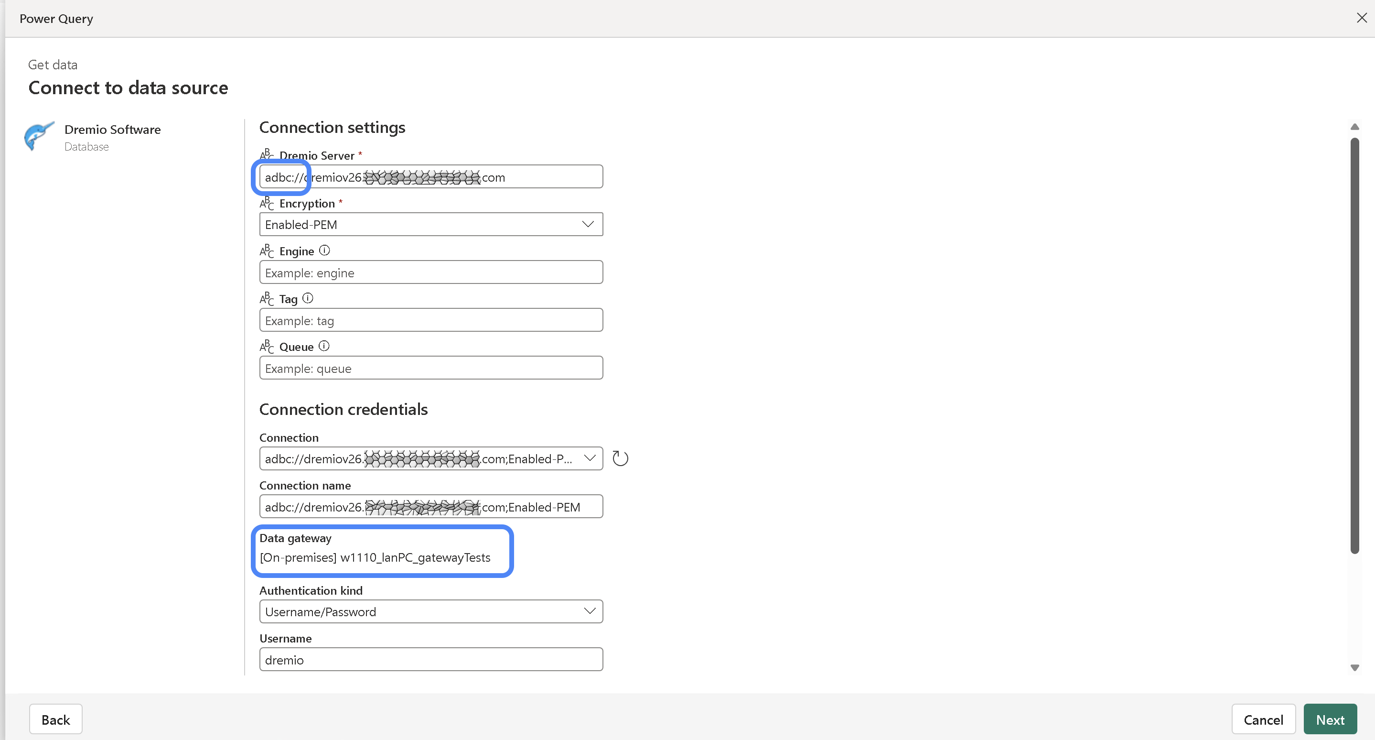Click the Connection settings heading
1375x740 pixels.
[x=332, y=128]
